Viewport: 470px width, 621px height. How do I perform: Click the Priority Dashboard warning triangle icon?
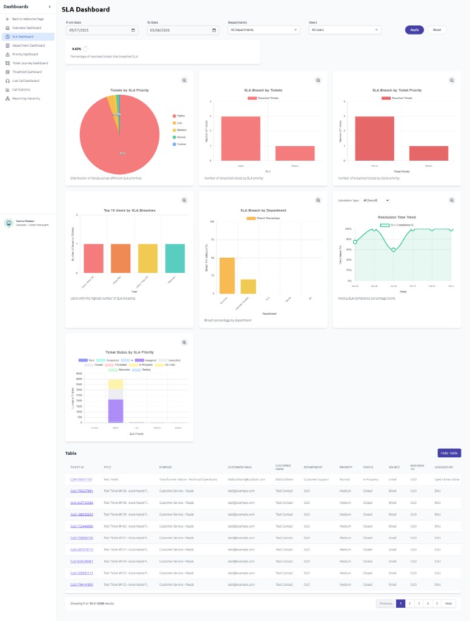coord(7,54)
